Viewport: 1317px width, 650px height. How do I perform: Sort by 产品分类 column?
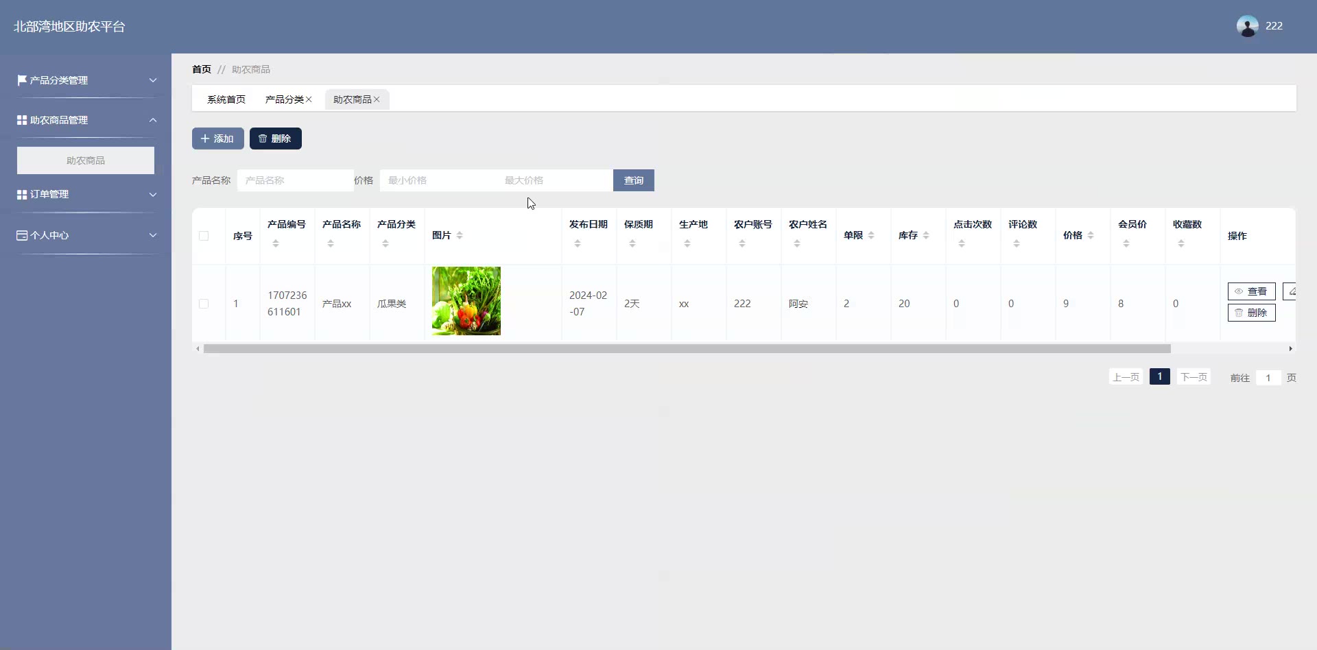tap(385, 243)
